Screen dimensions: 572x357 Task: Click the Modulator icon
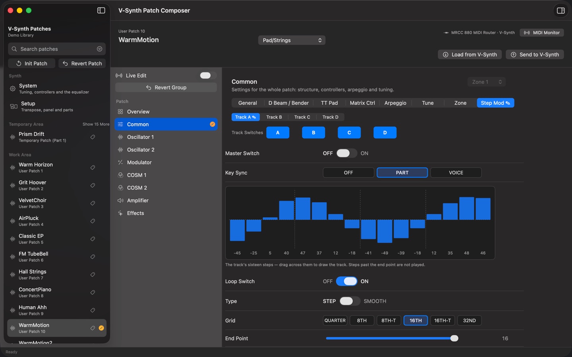point(120,162)
